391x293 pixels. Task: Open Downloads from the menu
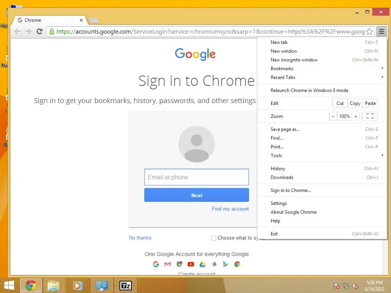tap(322, 177)
